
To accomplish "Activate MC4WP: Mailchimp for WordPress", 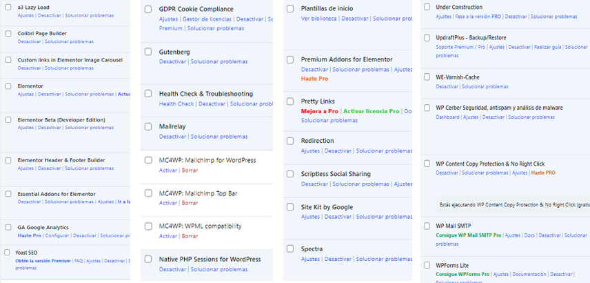I will 167,170.
